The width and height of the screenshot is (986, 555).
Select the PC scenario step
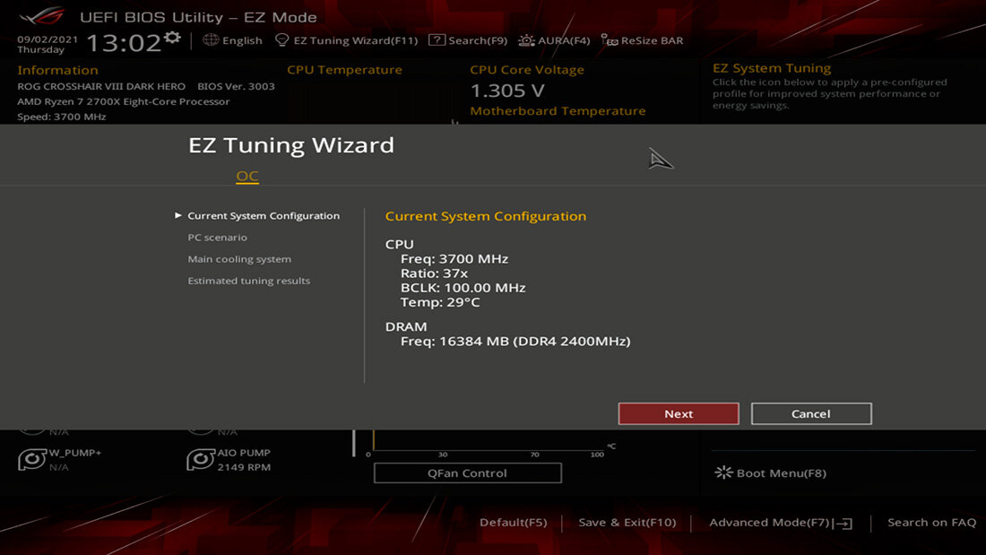coord(218,238)
